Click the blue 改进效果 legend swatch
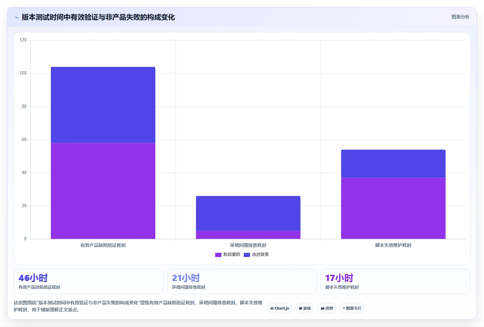 tap(247, 255)
